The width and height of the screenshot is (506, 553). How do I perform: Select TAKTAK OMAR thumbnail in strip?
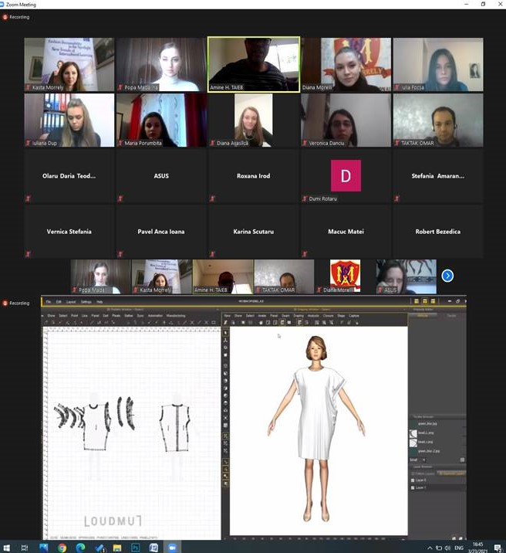pos(284,276)
